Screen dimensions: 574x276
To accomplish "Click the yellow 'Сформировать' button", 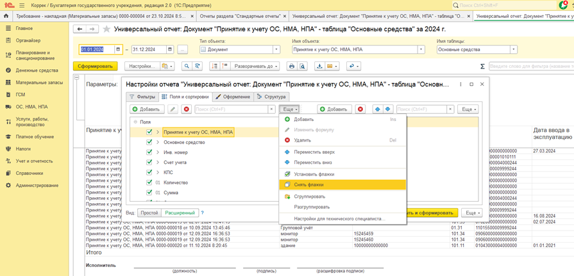I will 95,66.
